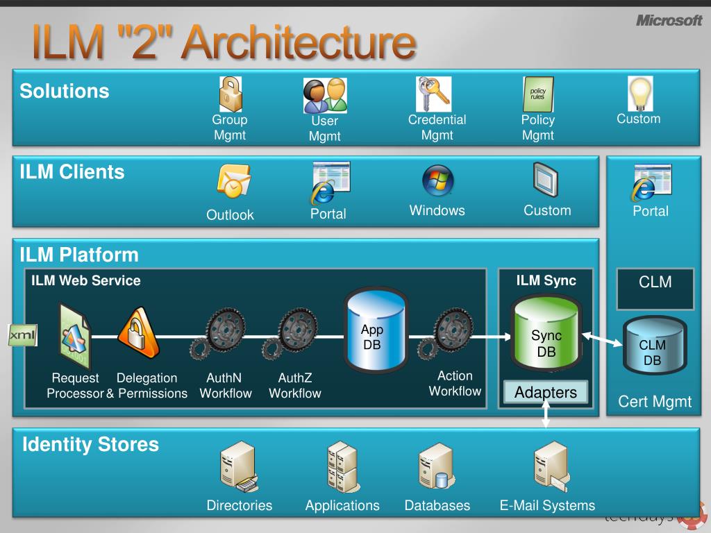Click the Solutions heading
This screenshot has height=533, width=711.
(x=65, y=91)
